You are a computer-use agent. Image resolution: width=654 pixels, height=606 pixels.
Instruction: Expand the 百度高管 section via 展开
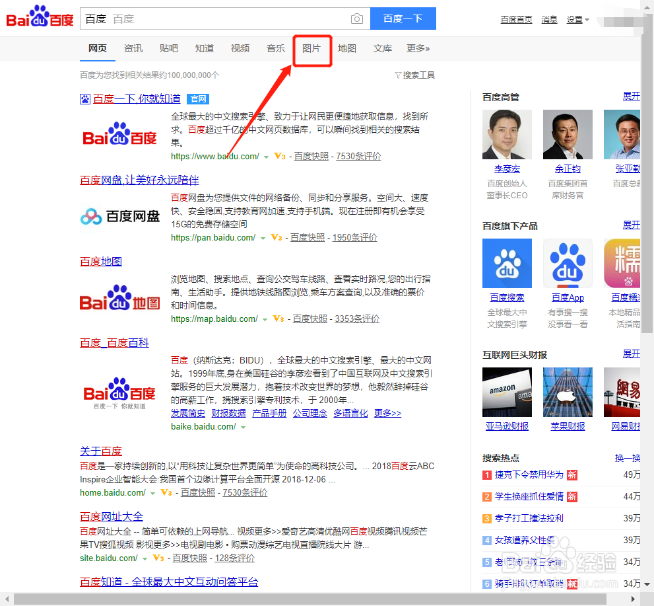(x=631, y=96)
